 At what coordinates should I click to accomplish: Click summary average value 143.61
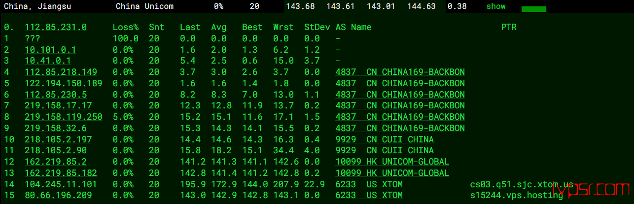tap(341, 6)
